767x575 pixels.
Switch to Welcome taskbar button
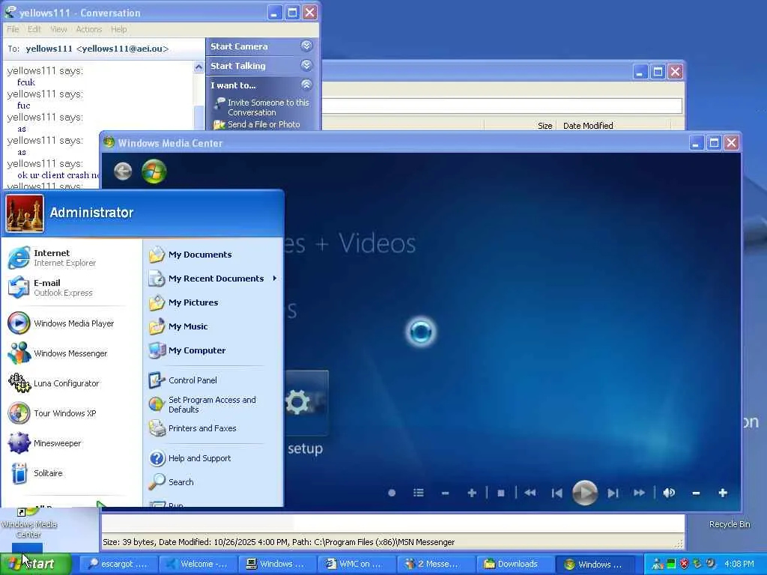(197, 564)
